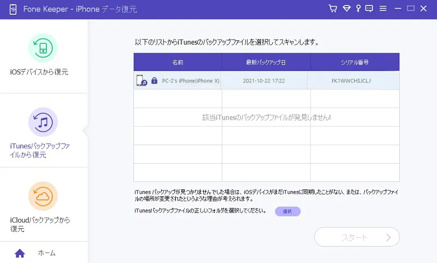Select the iOSデバイスから復元 green phone icon
This screenshot has height=263, width=437.
(x=43, y=48)
